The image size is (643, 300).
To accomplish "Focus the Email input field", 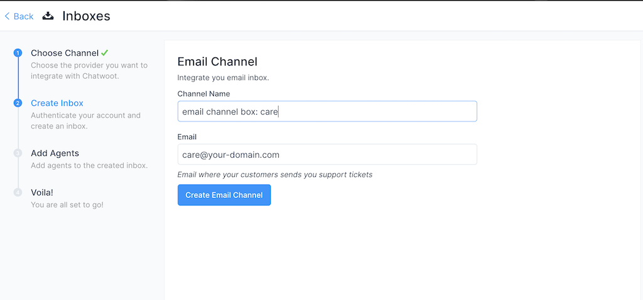I will click(x=327, y=154).
